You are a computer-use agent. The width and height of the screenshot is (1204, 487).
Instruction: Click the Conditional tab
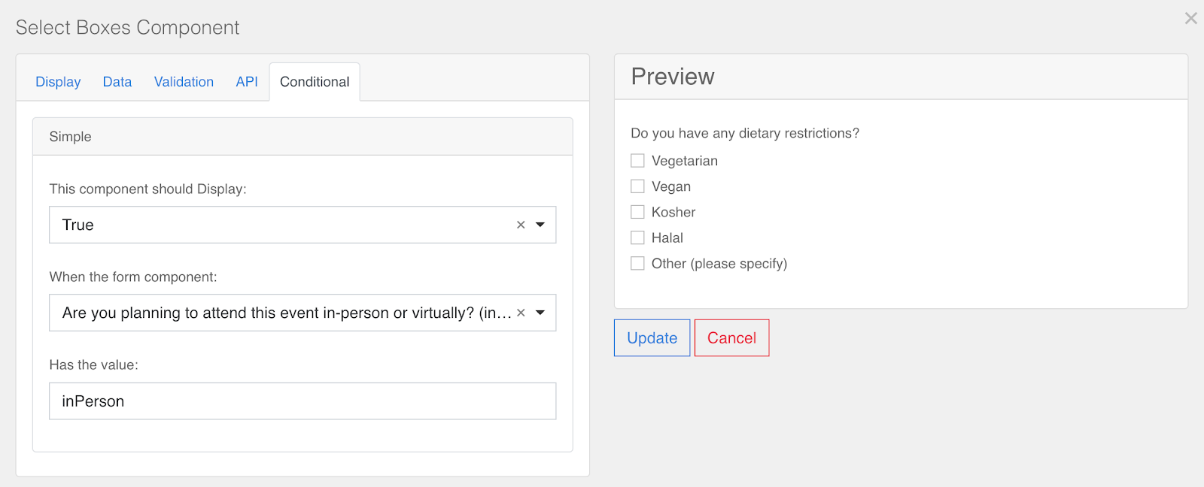click(315, 82)
